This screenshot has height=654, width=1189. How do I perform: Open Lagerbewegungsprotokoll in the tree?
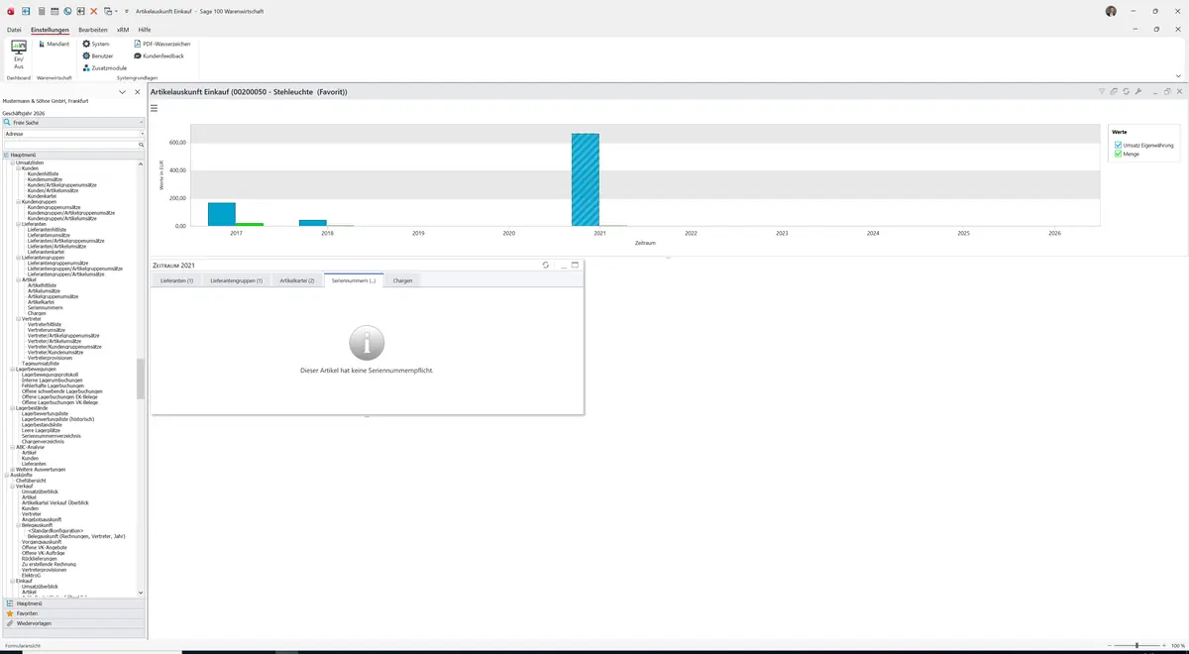(50, 375)
